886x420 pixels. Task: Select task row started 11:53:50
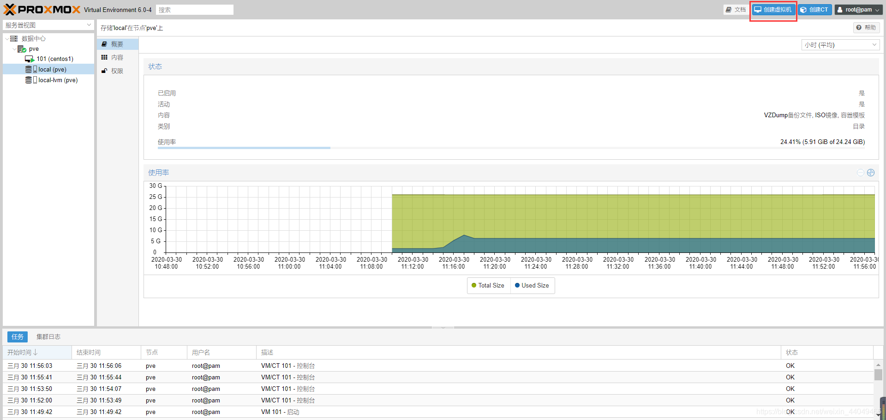coord(438,389)
